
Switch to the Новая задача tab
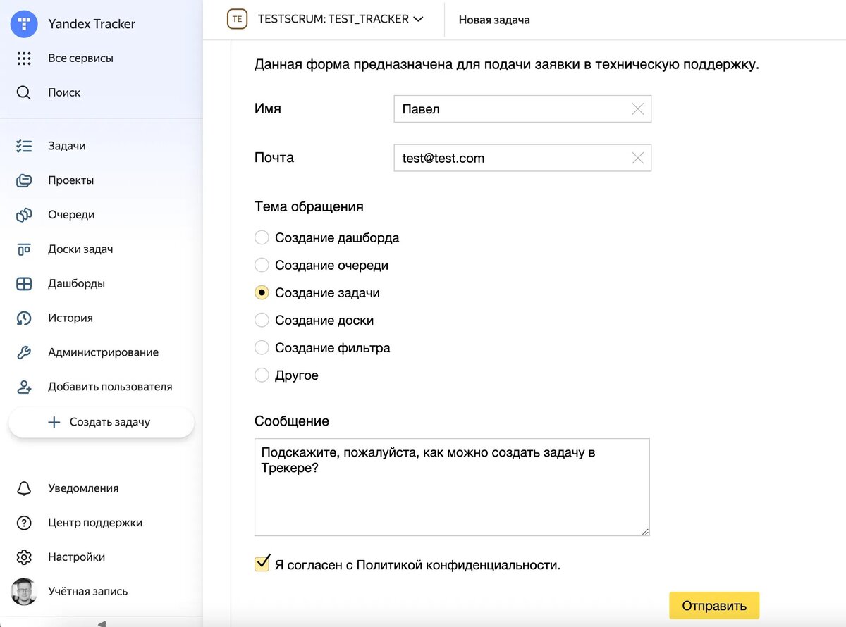click(x=493, y=20)
